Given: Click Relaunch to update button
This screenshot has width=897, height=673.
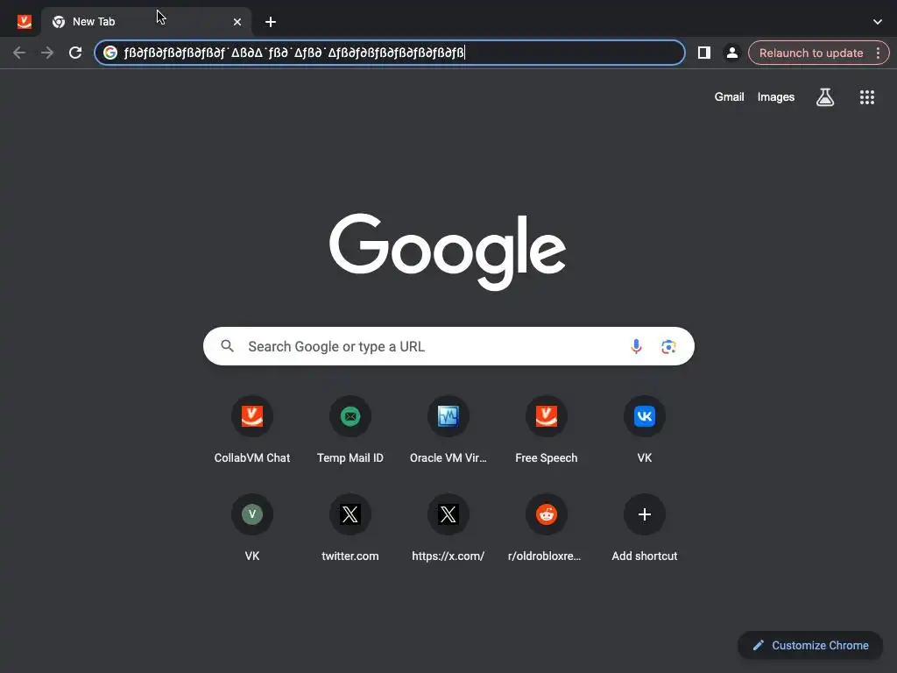Looking at the screenshot, I should tap(810, 53).
